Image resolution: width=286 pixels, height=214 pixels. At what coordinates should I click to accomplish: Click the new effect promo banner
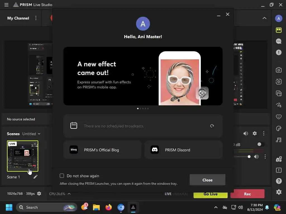click(x=143, y=76)
